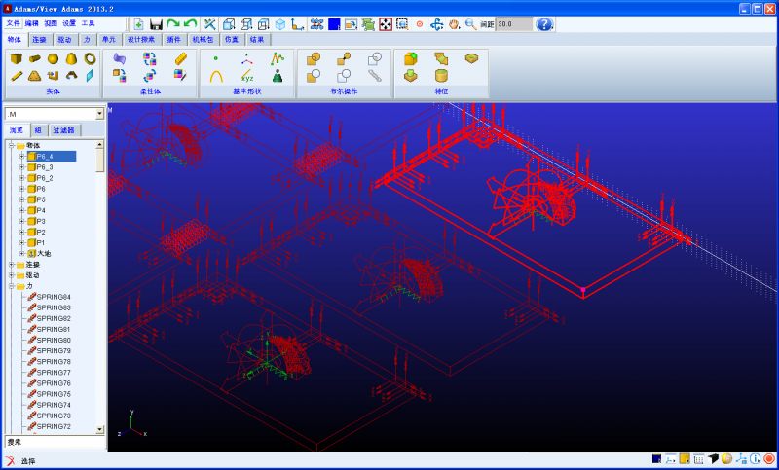Select SPRING84 in the tree

coord(54,297)
